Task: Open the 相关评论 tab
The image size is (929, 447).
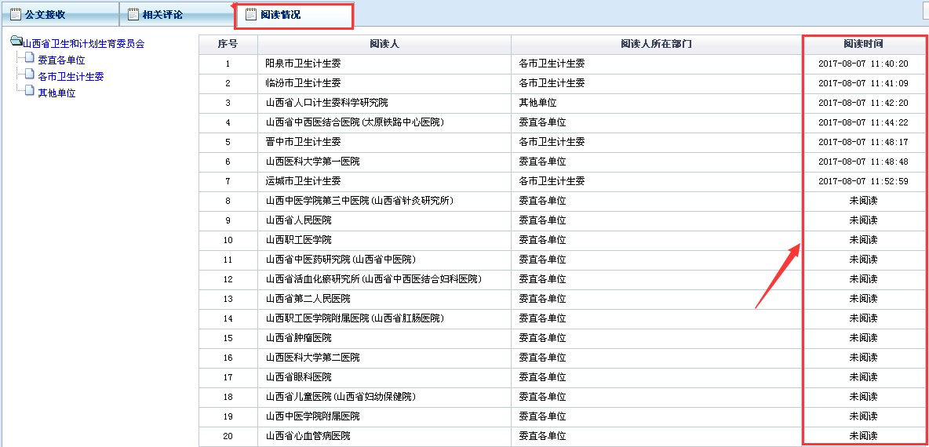Action: tap(162, 15)
